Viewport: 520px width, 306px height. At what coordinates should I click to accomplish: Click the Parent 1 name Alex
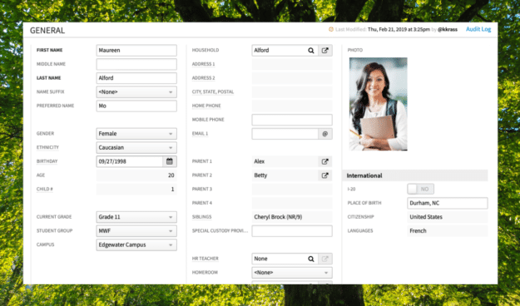[x=260, y=161]
